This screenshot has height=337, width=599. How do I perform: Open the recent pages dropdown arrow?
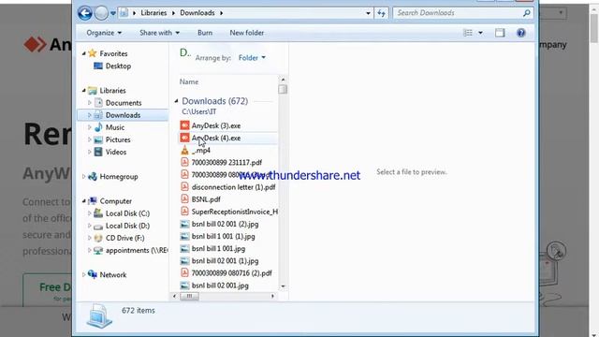(113, 13)
